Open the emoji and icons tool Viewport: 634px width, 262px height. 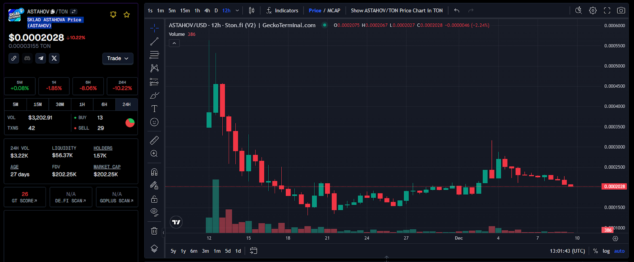click(x=155, y=122)
